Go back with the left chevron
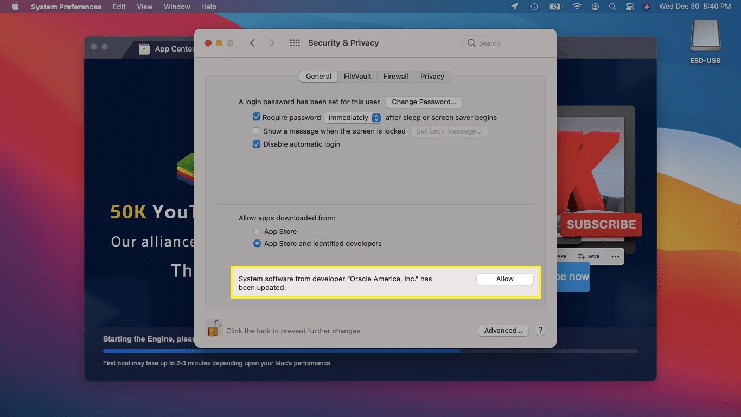 tap(252, 43)
